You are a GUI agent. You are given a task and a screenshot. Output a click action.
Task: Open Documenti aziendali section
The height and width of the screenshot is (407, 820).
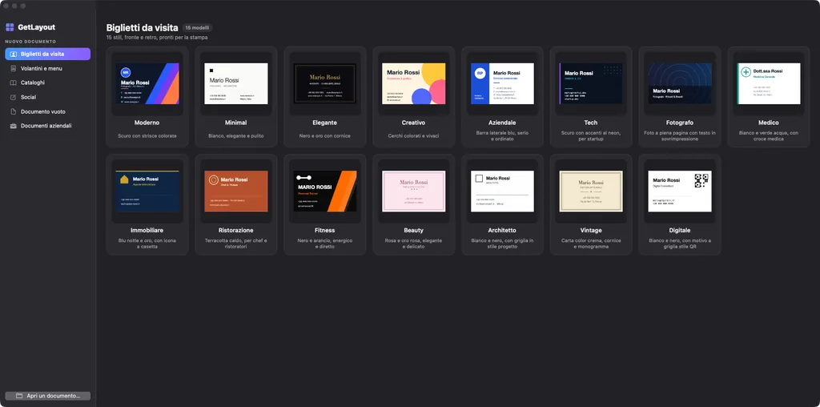(x=47, y=126)
